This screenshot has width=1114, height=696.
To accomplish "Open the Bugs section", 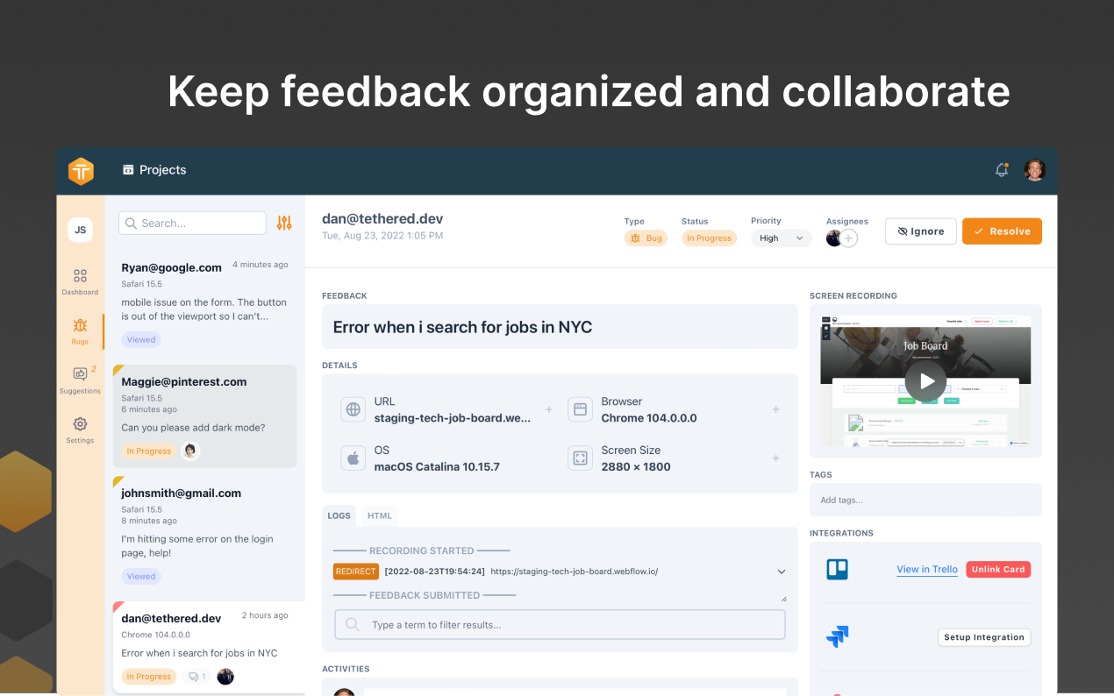I will pos(80,331).
